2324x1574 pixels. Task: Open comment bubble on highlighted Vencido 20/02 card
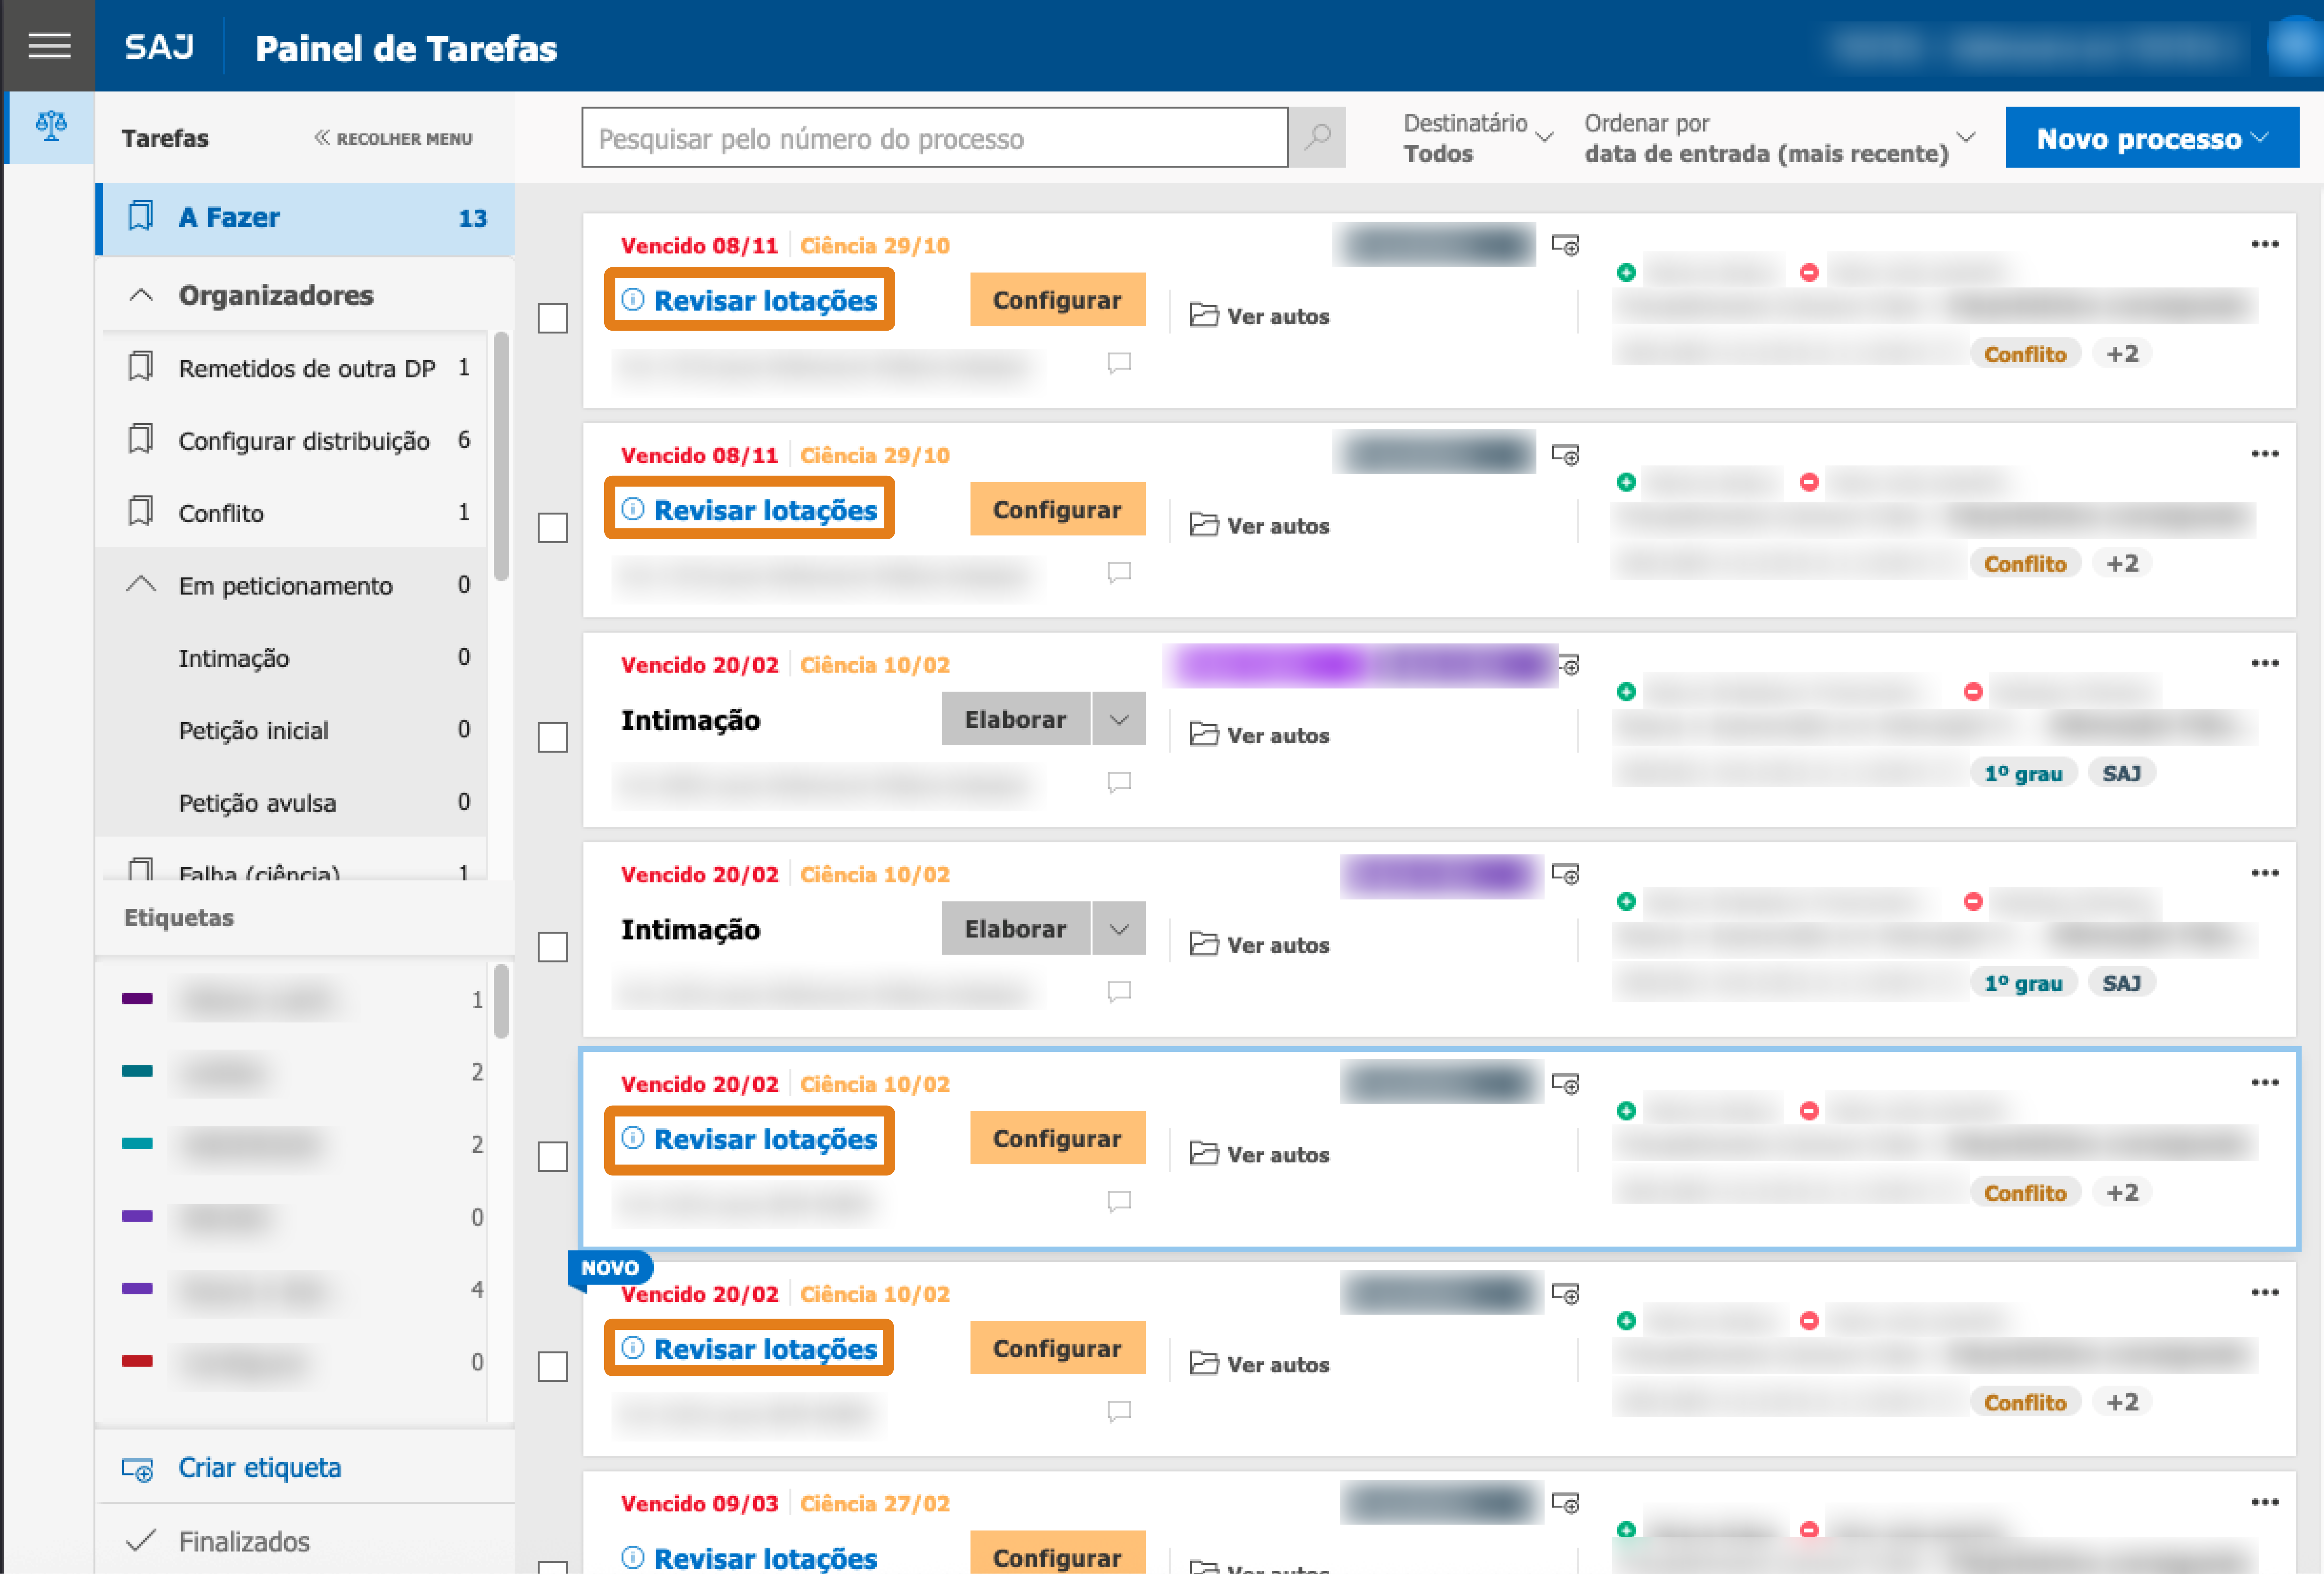click(1119, 1202)
